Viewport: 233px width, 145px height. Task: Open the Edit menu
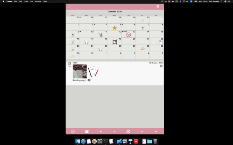coord(21,1)
